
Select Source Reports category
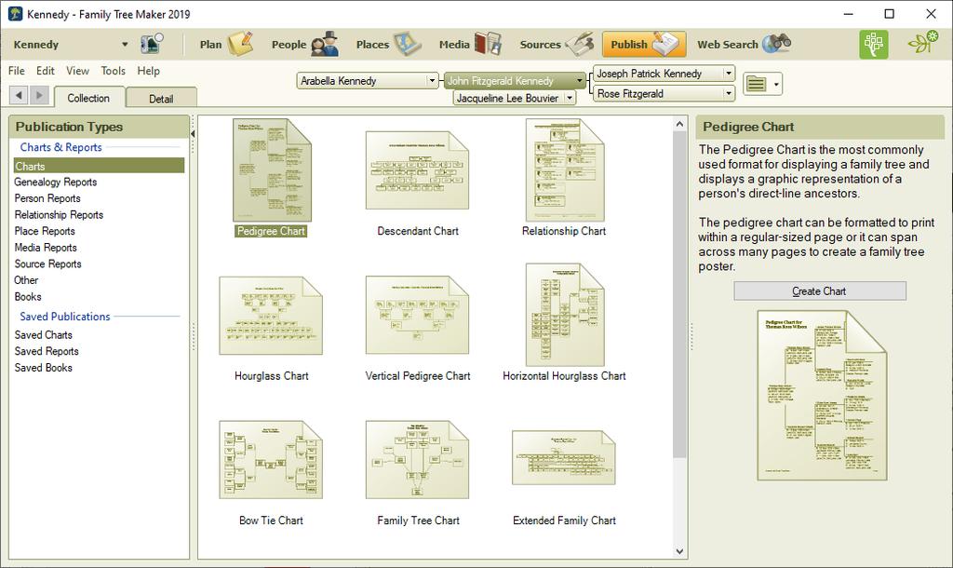tap(48, 264)
